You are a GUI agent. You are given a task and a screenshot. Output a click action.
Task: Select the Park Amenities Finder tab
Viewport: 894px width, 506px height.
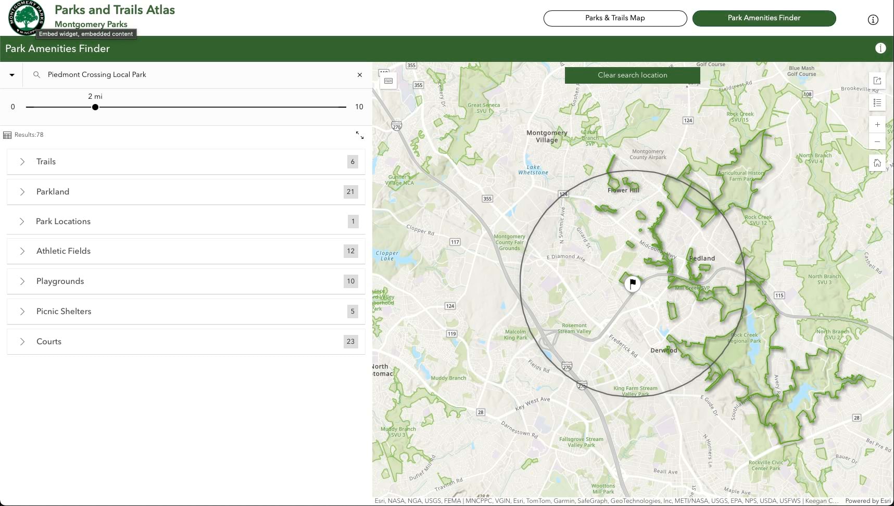click(764, 18)
